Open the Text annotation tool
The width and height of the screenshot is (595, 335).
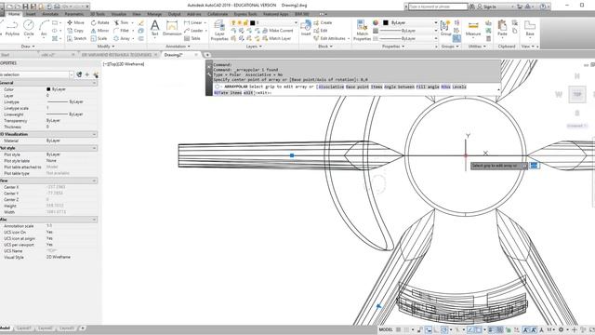point(155,29)
